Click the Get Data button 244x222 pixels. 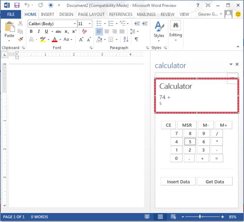point(215,182)
